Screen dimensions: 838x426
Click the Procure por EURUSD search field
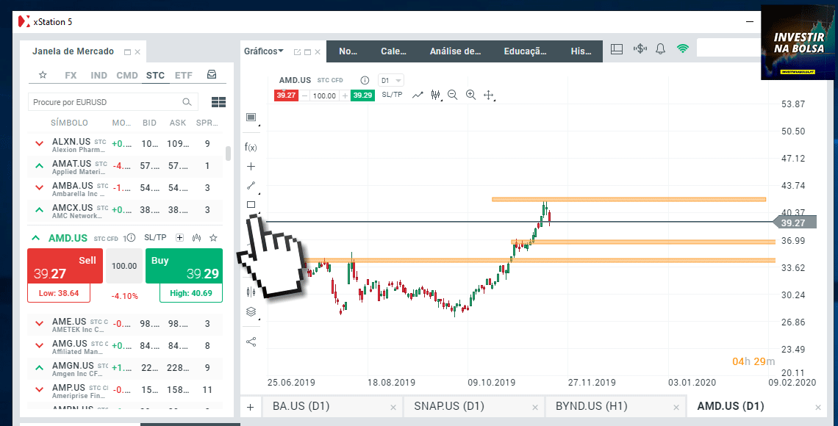click(112, 102)
